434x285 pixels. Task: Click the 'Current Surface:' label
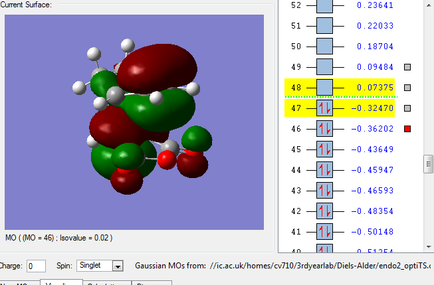point(26,5)
